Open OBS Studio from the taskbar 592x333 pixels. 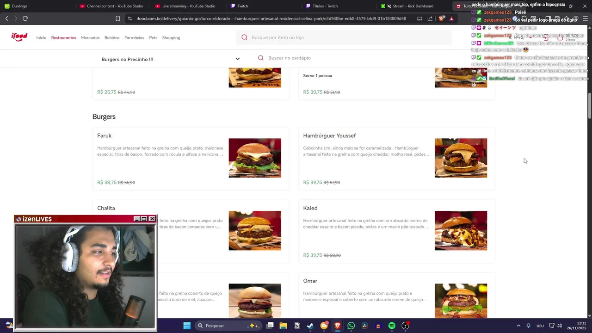coord(405,326)
